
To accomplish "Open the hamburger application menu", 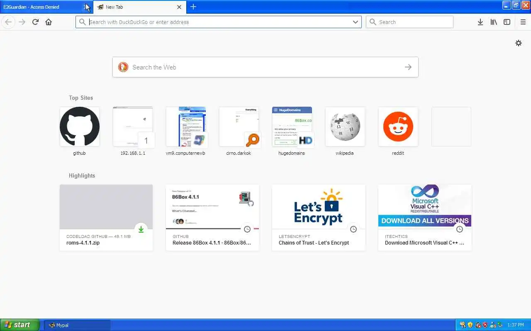I will [523, 22].
